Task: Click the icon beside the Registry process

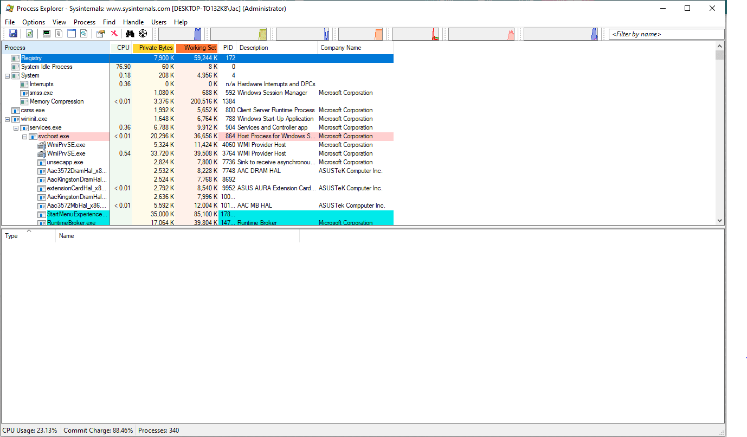Action: [16, 58]
